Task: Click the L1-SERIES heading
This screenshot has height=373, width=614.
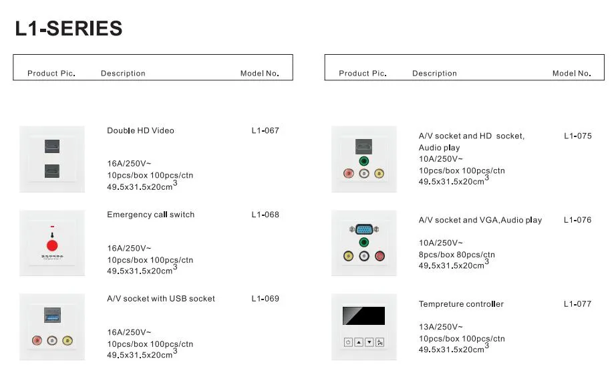Action: [x=69, y=29]
